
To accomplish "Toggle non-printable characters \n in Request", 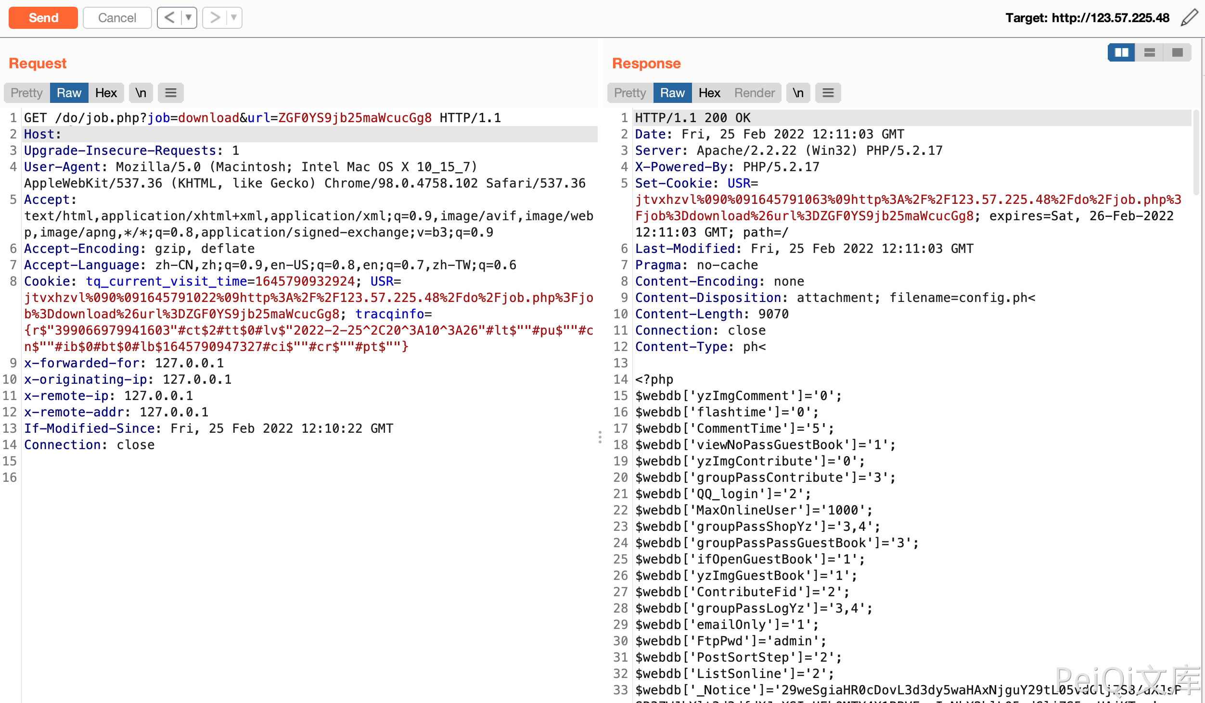I will click(x=141, y=93).
